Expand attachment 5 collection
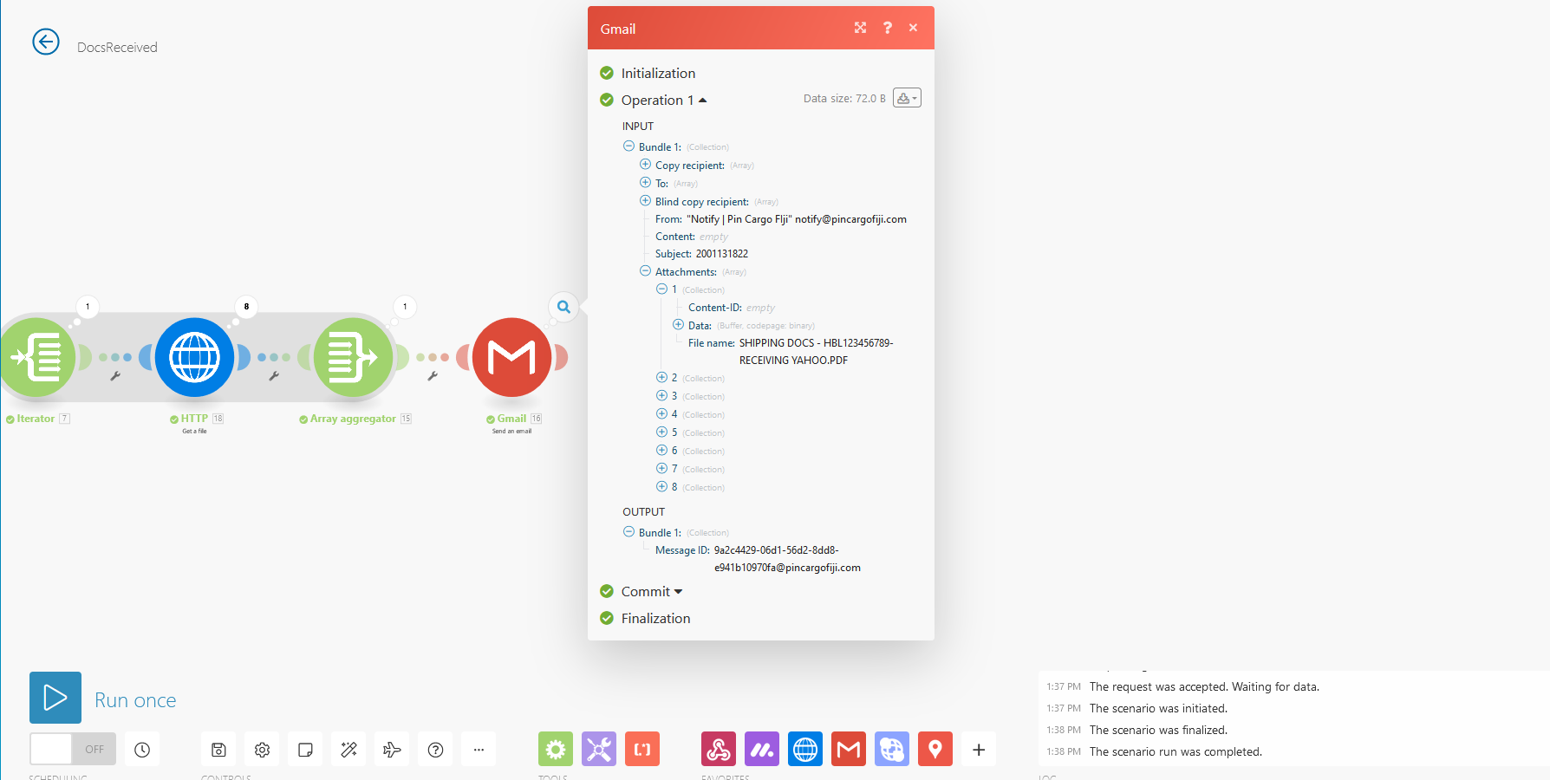1550x780 pixels. coord(661,432)
